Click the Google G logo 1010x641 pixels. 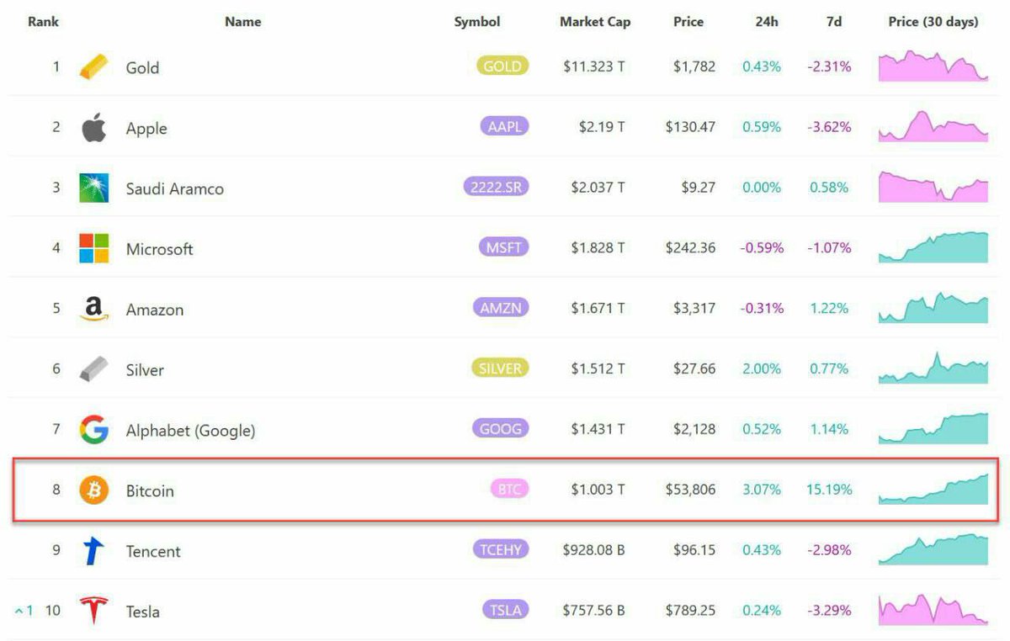point(93,430)
